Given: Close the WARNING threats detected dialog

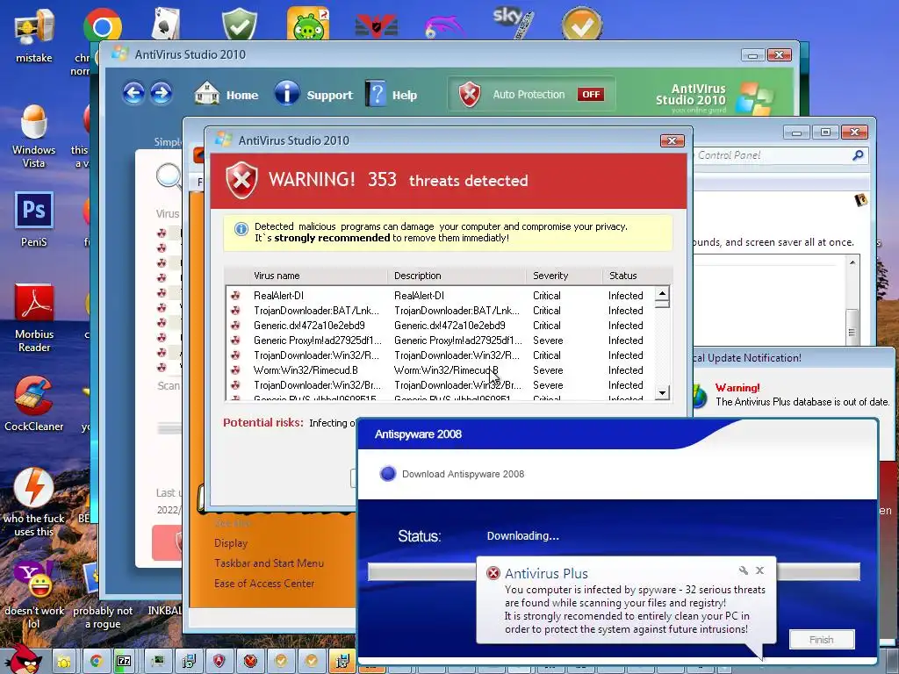Looking at the screenshot, I should 672,140.
